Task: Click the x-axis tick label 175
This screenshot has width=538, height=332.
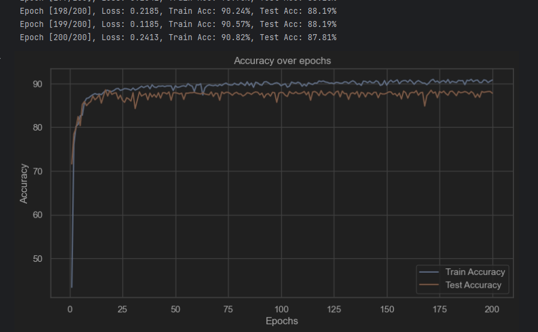Action: (440, 309)
